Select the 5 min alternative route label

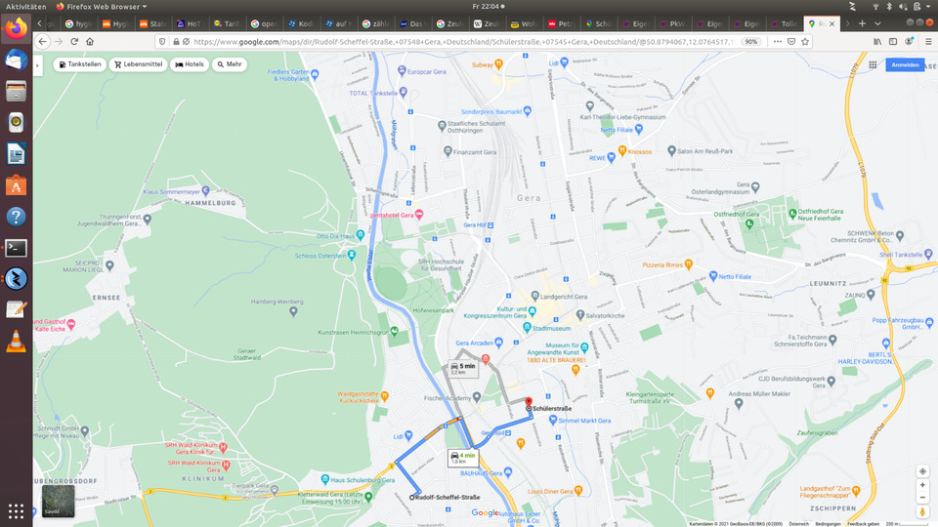pyautogui.click(x=462, y=368)
